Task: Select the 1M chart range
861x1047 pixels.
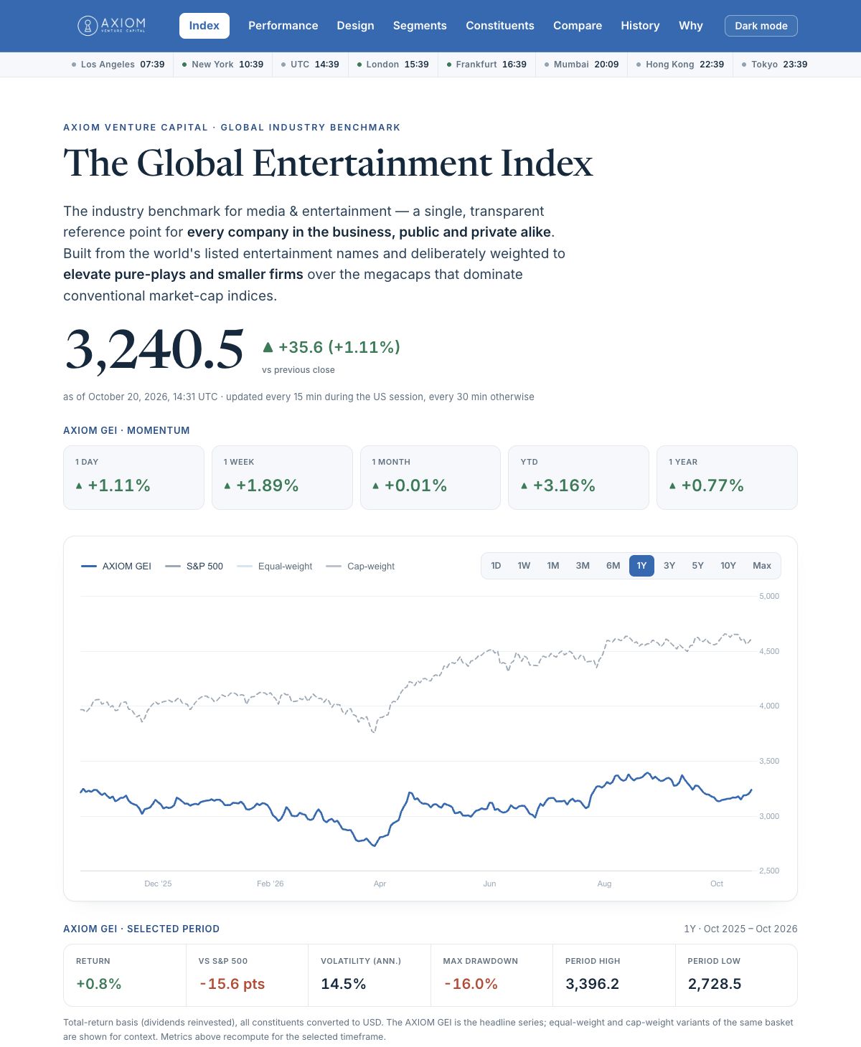Action: point(553,566)
